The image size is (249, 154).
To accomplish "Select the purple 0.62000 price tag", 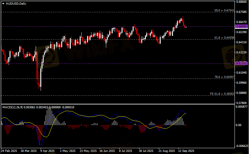I will tap(241, 63).
